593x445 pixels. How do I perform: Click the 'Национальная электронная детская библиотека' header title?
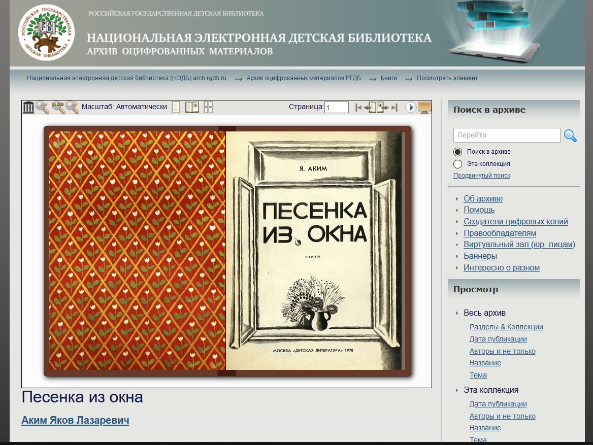[x=259, y=38]
